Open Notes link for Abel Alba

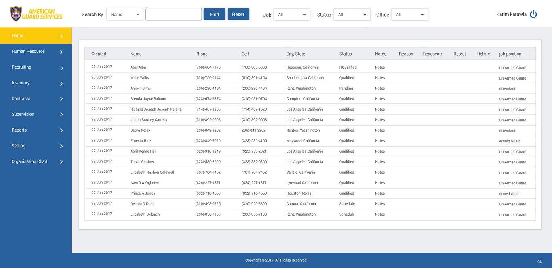click(x=380, y=67)
